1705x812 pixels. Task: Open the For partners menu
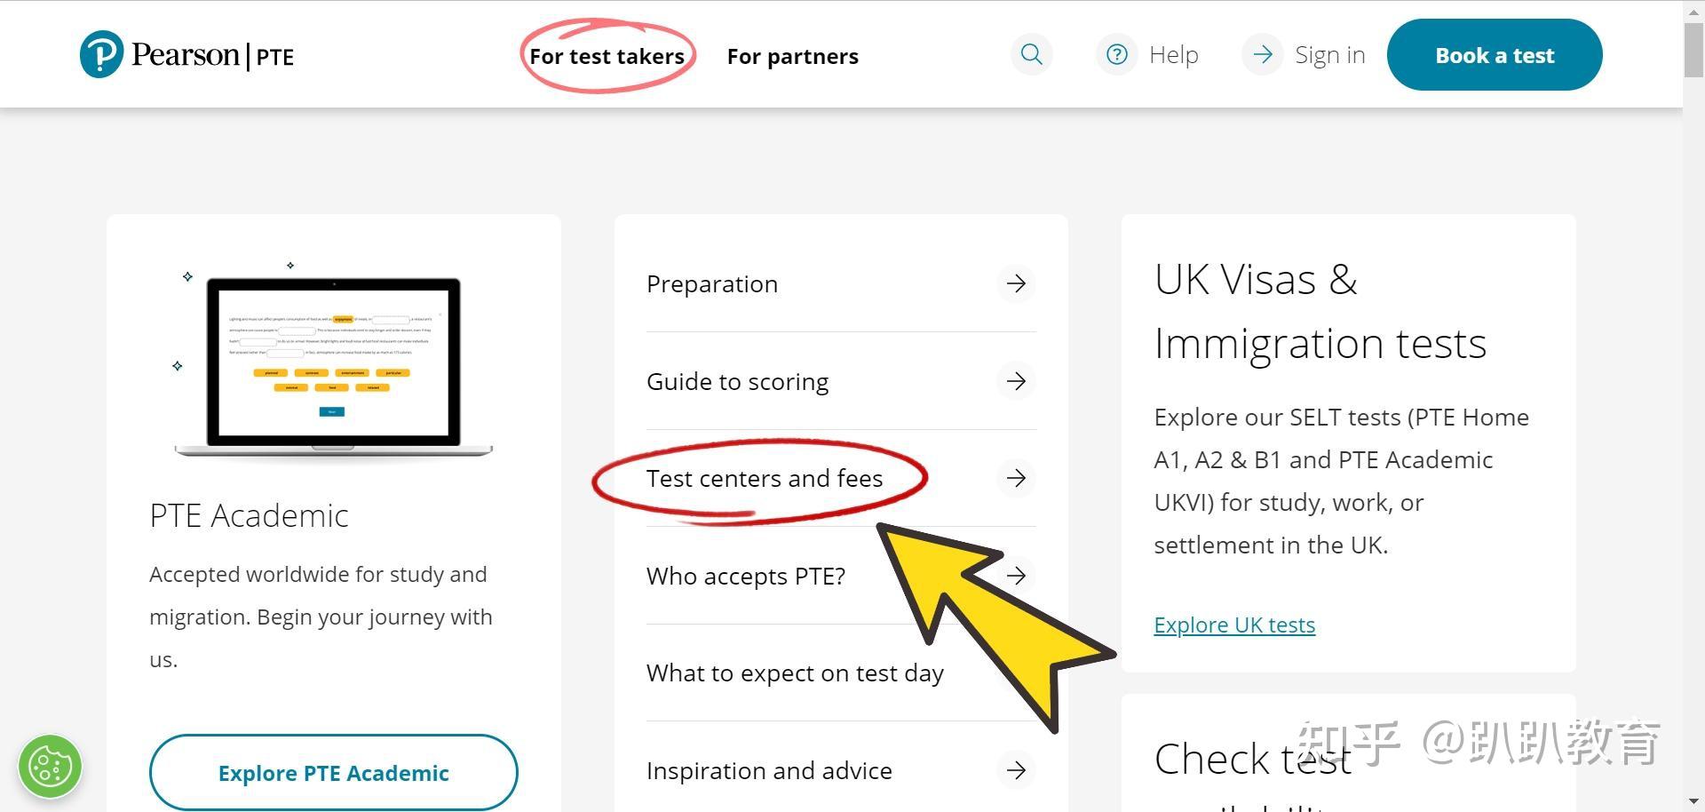tap(792, 56)
